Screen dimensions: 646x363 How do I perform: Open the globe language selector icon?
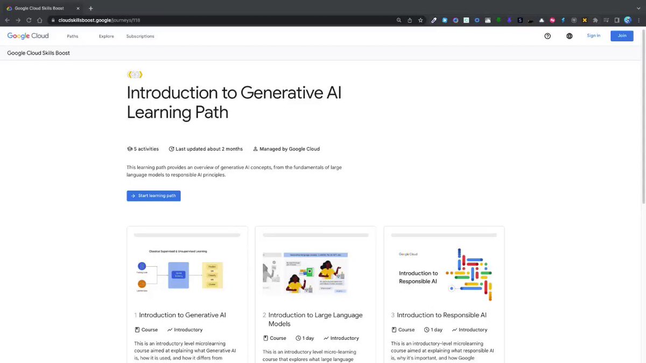click(570, 36)
